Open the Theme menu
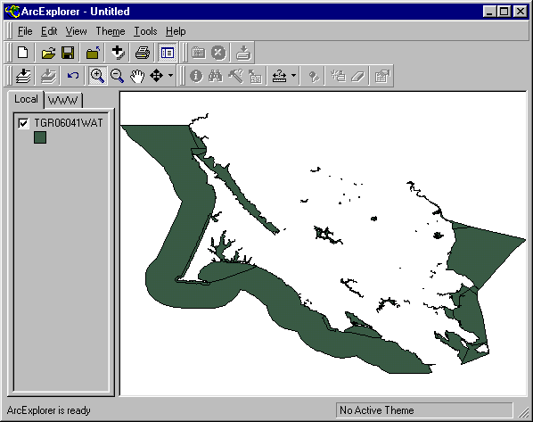 111,31
